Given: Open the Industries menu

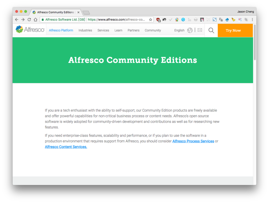Looking at the screenshot, I should click(85, 30).
